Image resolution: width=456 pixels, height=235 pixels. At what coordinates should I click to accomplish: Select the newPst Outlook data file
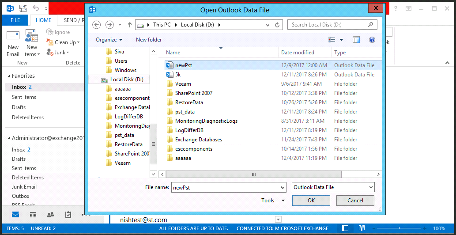pos(273,65)
